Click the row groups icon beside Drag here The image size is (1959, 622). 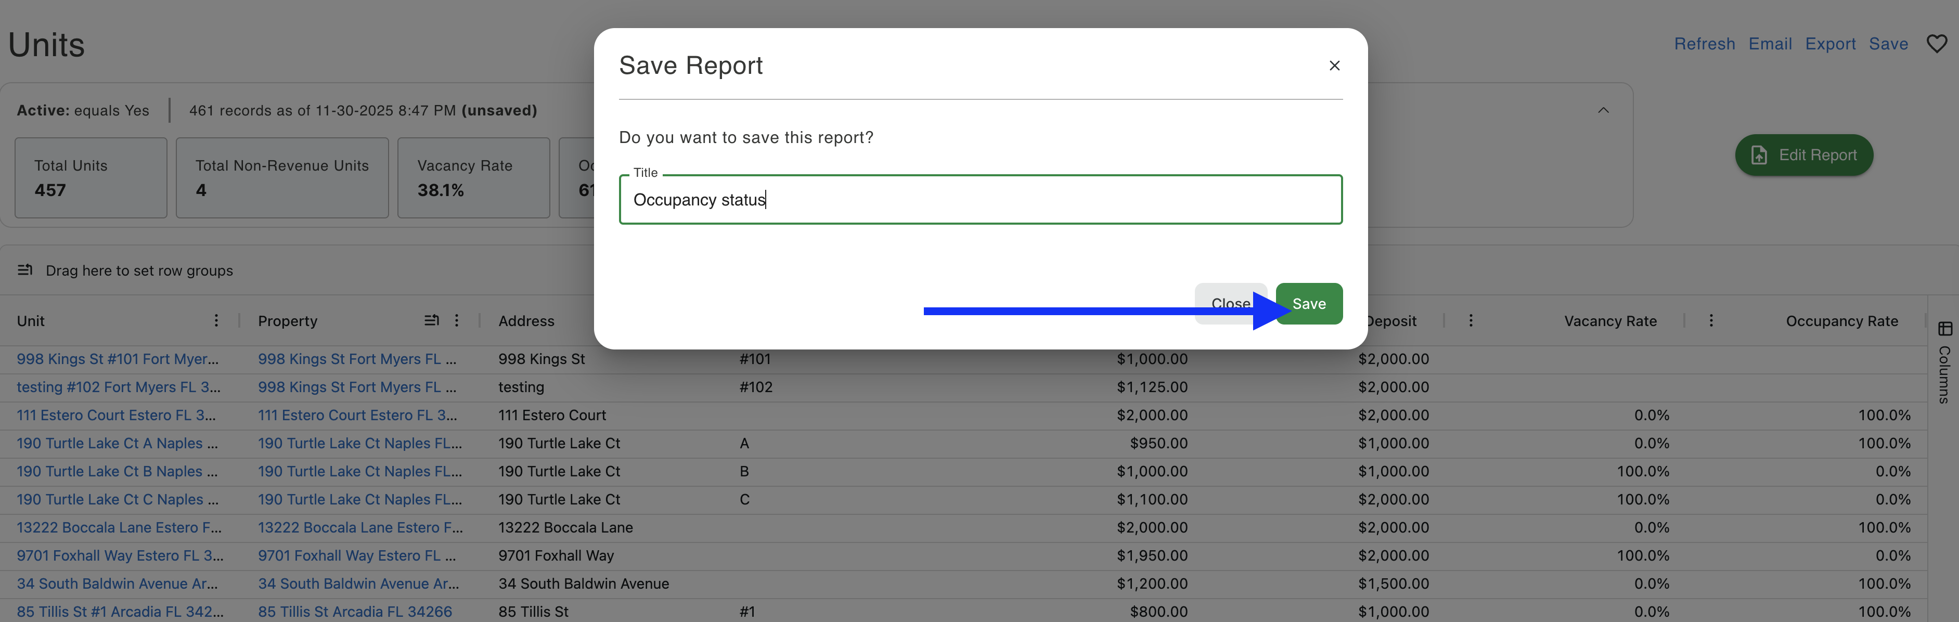pyautogui.click(x=25, y=270)
